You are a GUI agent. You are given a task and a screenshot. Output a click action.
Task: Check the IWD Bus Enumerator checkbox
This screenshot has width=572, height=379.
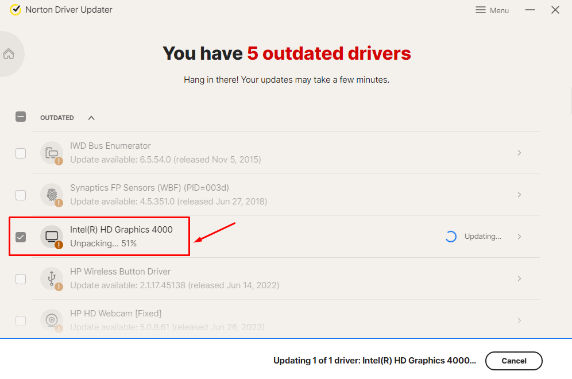(x=21, y=153)
